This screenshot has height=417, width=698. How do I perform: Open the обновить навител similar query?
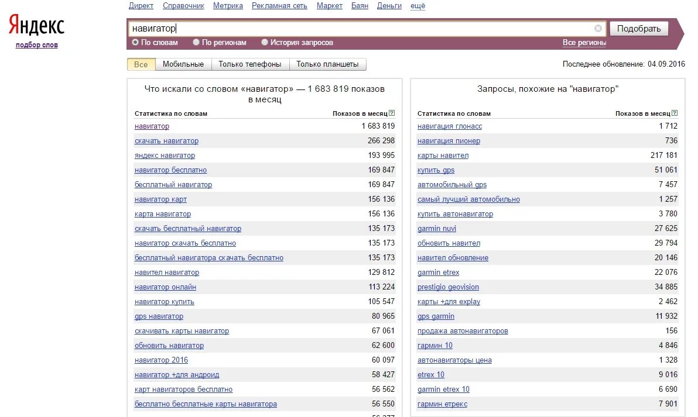[449, 243]
